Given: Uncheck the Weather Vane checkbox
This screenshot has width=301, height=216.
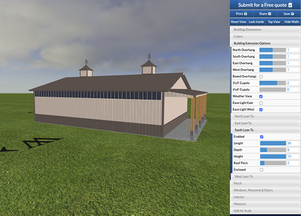Looking at the screenshot, I should point(261,96).
